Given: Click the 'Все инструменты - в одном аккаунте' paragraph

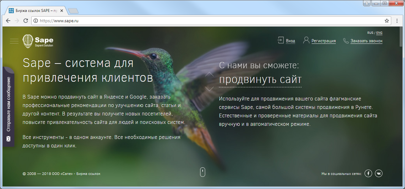Looking at the screenshot, I should click(x=101, y=141).
